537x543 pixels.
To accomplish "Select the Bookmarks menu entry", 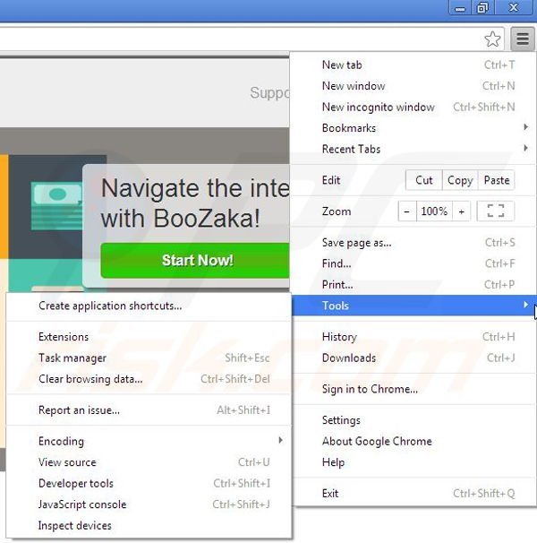I will 413,128.
